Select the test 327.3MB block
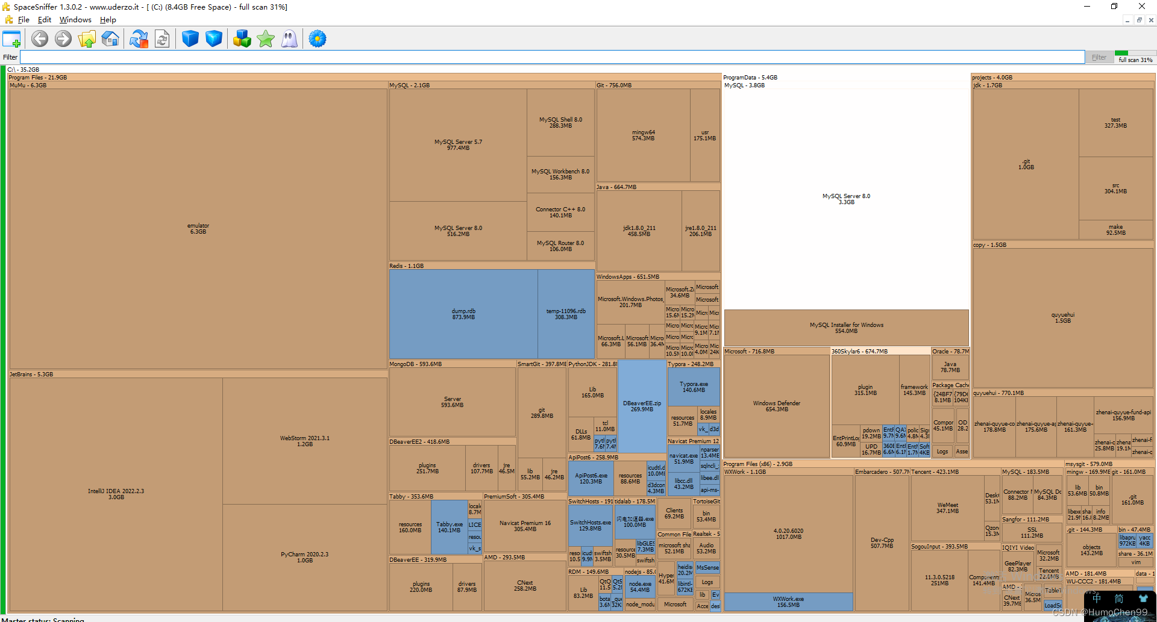The height and width of the screenshot is (622, 1157). [1115, 123]
